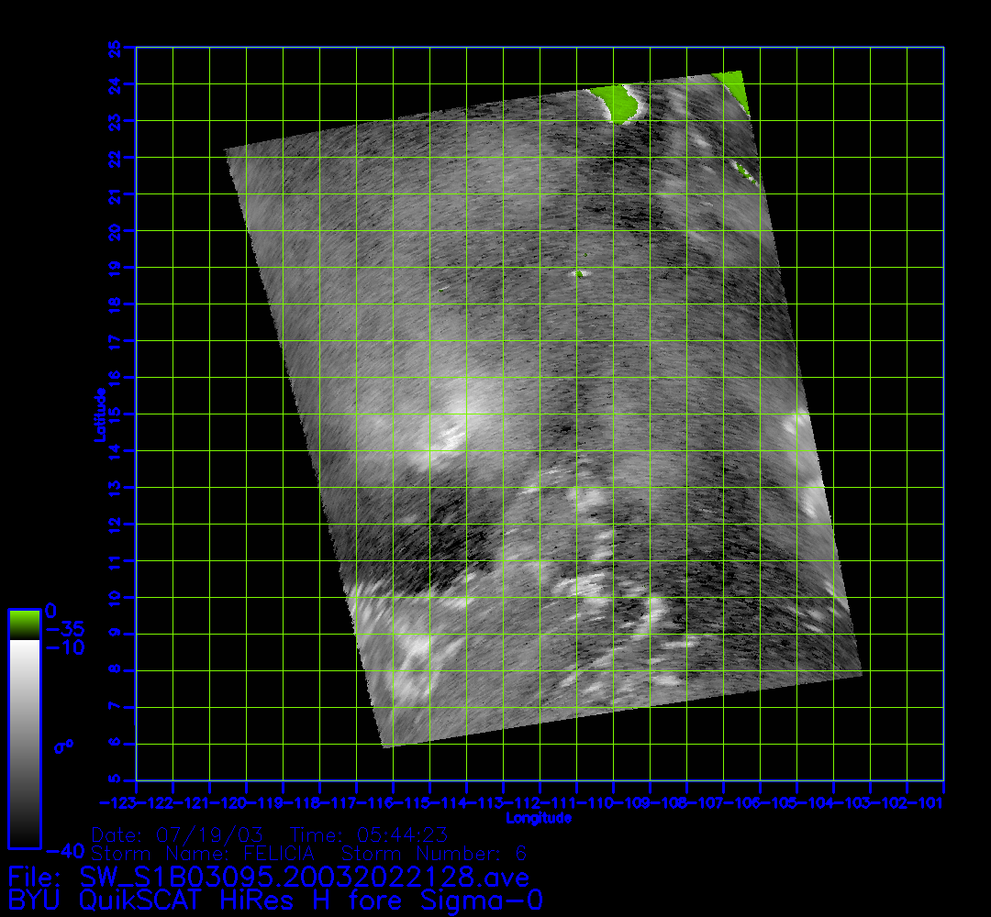Image resolution: width=991 pixels, height=917 pixels.
Task: Click the small green island near latitude 19
Action: [x=579, y=272]
